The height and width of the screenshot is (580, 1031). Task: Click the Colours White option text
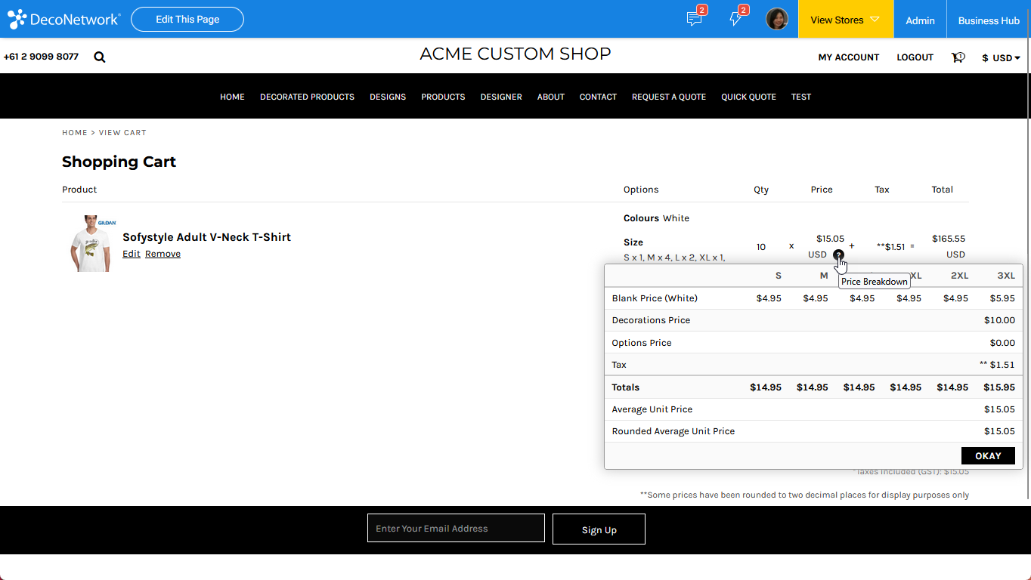point(656,218)
